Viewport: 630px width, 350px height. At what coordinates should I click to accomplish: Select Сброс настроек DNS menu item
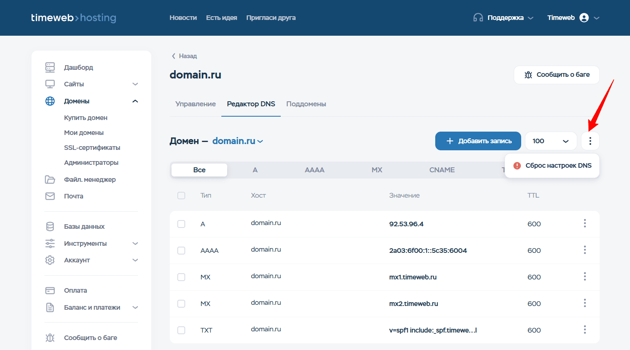pos(552,166)
